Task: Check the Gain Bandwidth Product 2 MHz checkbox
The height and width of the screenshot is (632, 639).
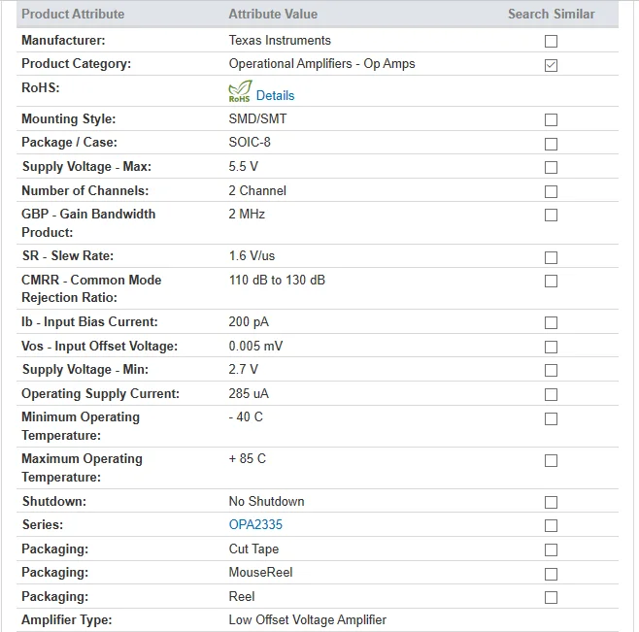Action: tap(551, 216)
